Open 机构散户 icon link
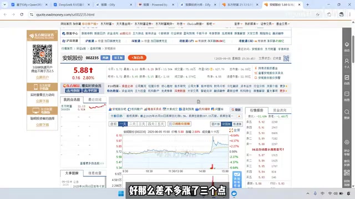This screenshot has height=199, width=355. [x=135, y=109]
